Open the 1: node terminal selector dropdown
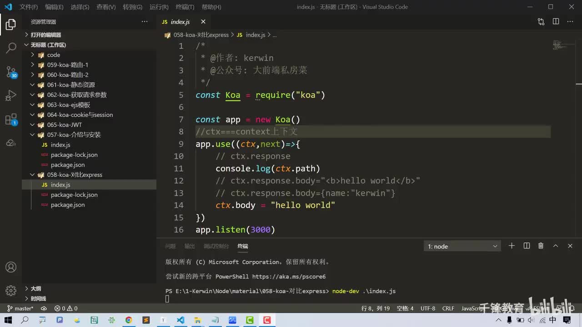Screen dimensions: 582x327 462,246
